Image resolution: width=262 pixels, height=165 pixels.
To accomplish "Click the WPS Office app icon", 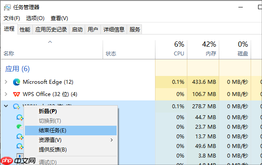I will tap(17, 94).
